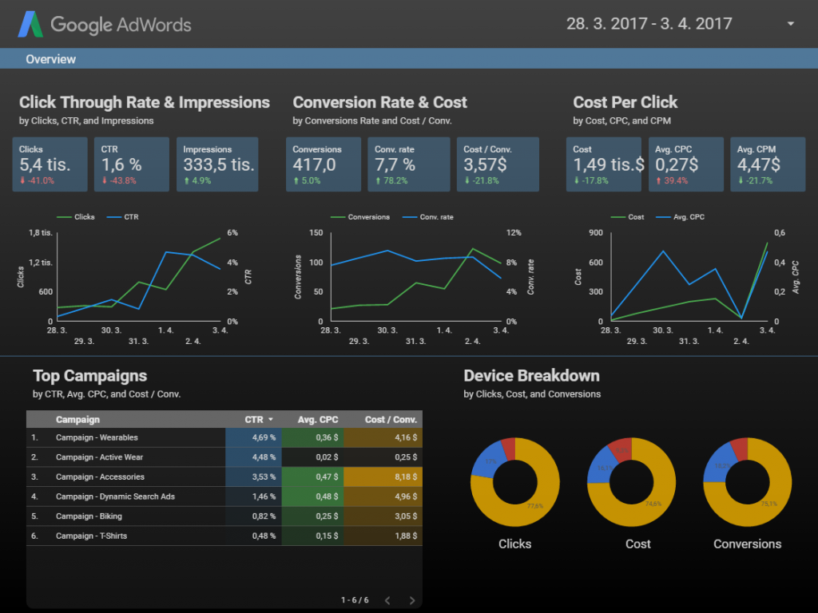This screenshot has height=613, width=818.
Task: Select the Clicks scorecard tile
Action: [x=50, y=164]
